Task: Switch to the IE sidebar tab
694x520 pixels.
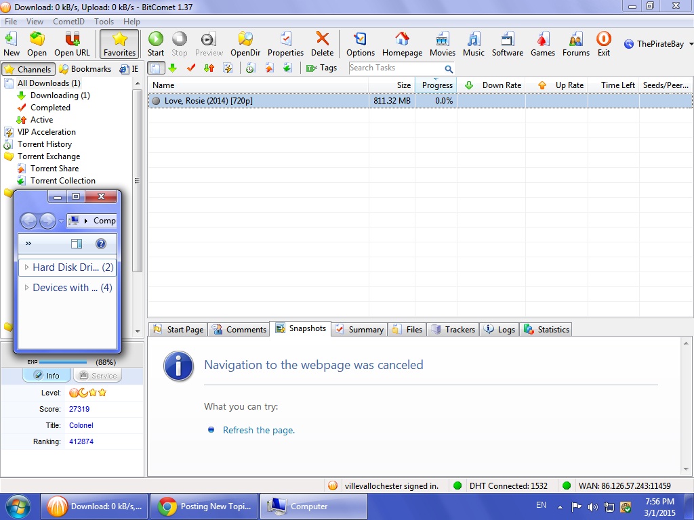Action: 129,69
